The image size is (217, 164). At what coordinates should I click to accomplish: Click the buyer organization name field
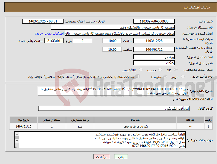click(x=113, y=27)
